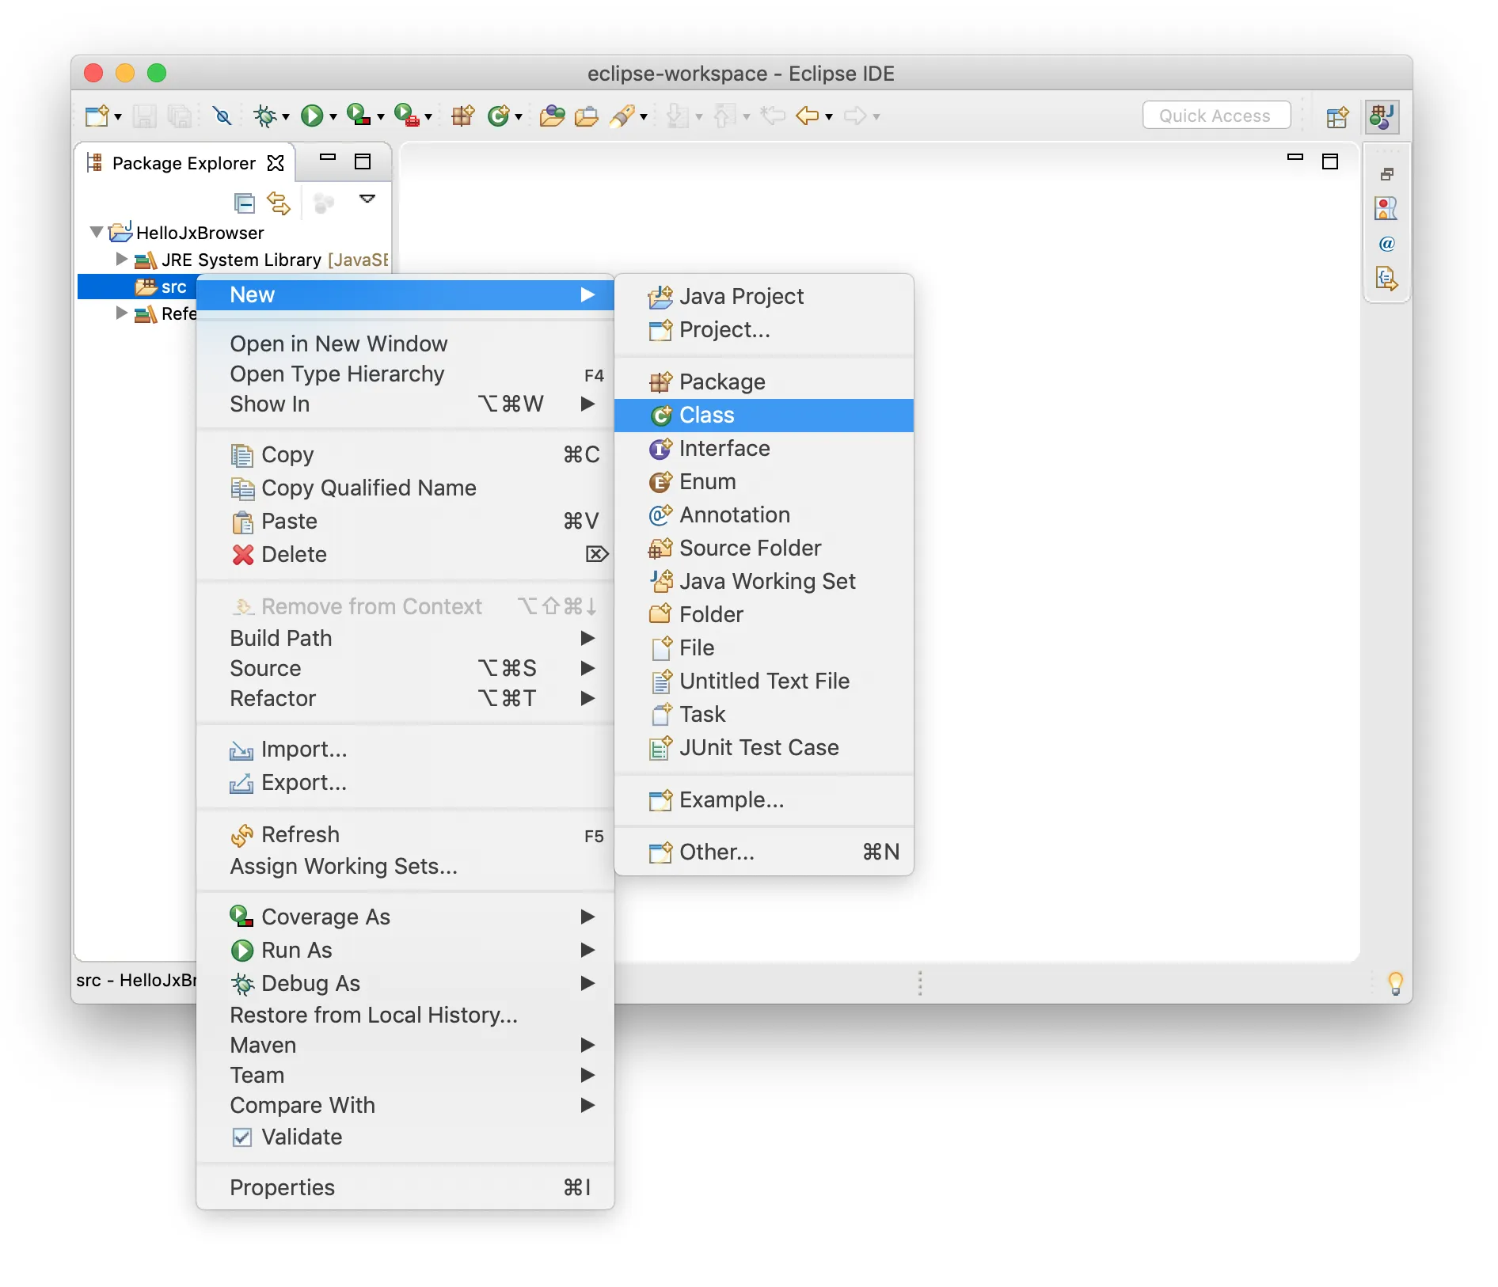This screenshot has height=1287, width=1498.
Task: Select Copy Qualified Name menu entry
Action: (405, 488)
